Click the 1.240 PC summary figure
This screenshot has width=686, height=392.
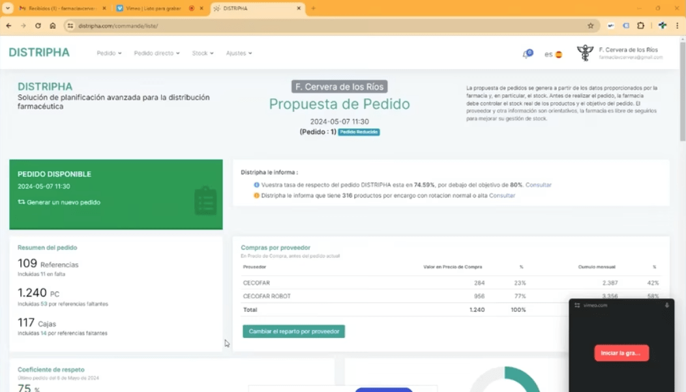[x=38, y=293]
